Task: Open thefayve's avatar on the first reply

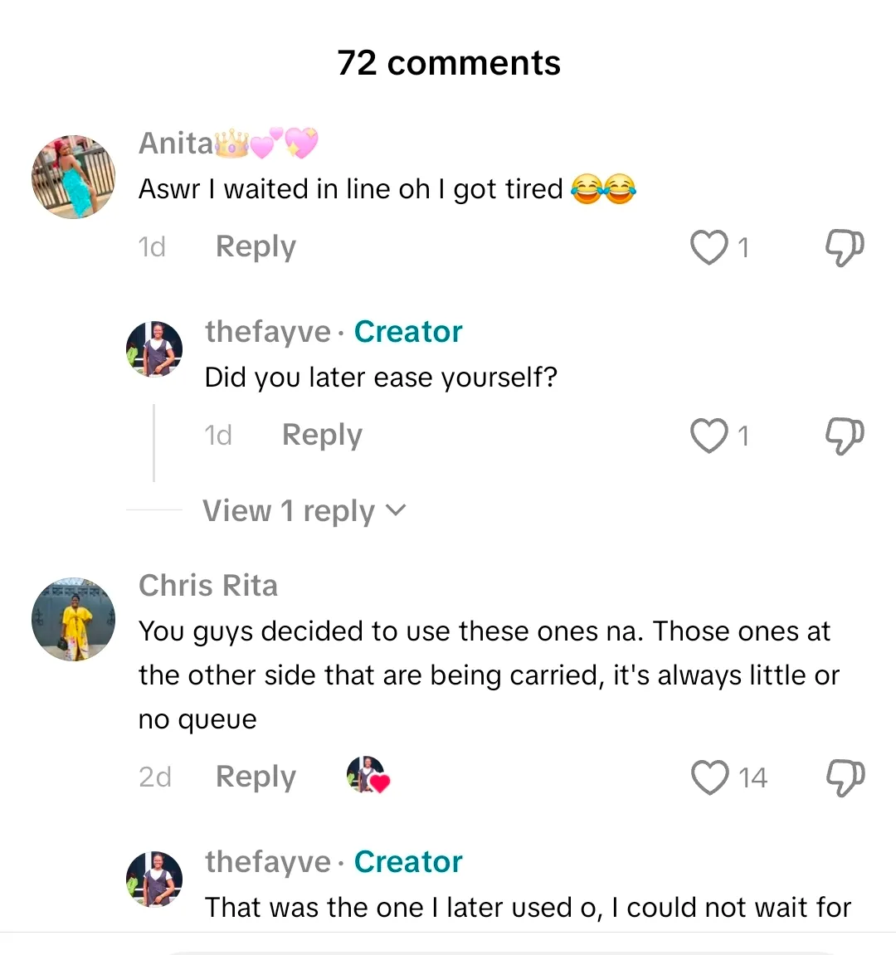Action: tap(154, 349)
